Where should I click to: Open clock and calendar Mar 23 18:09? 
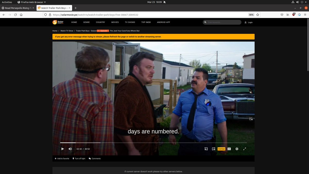154,2
